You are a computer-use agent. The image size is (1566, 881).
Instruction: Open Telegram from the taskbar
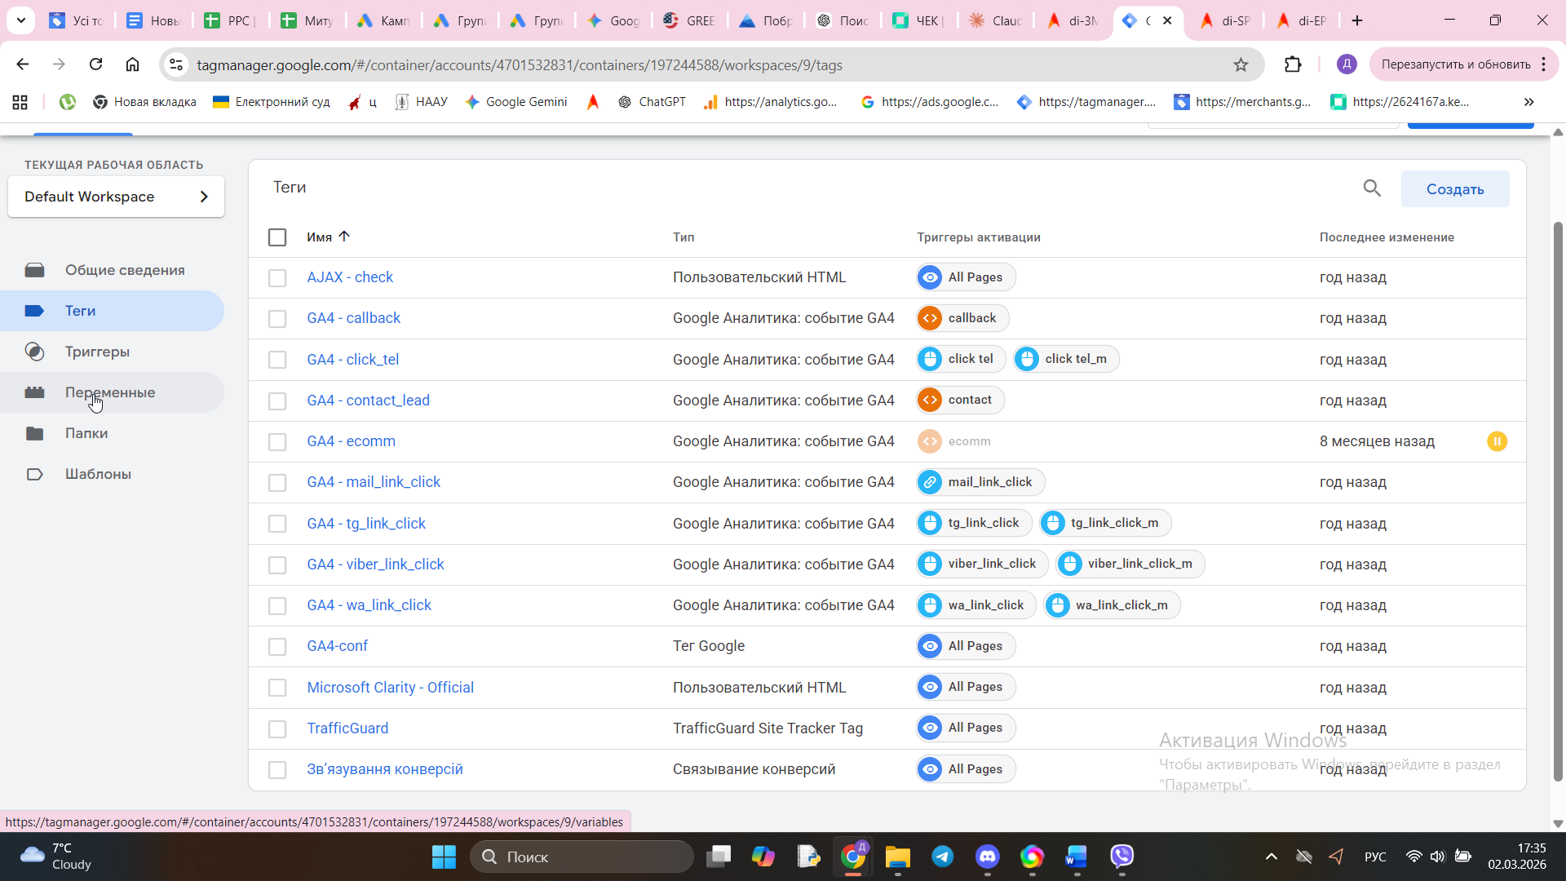[943, 857]
